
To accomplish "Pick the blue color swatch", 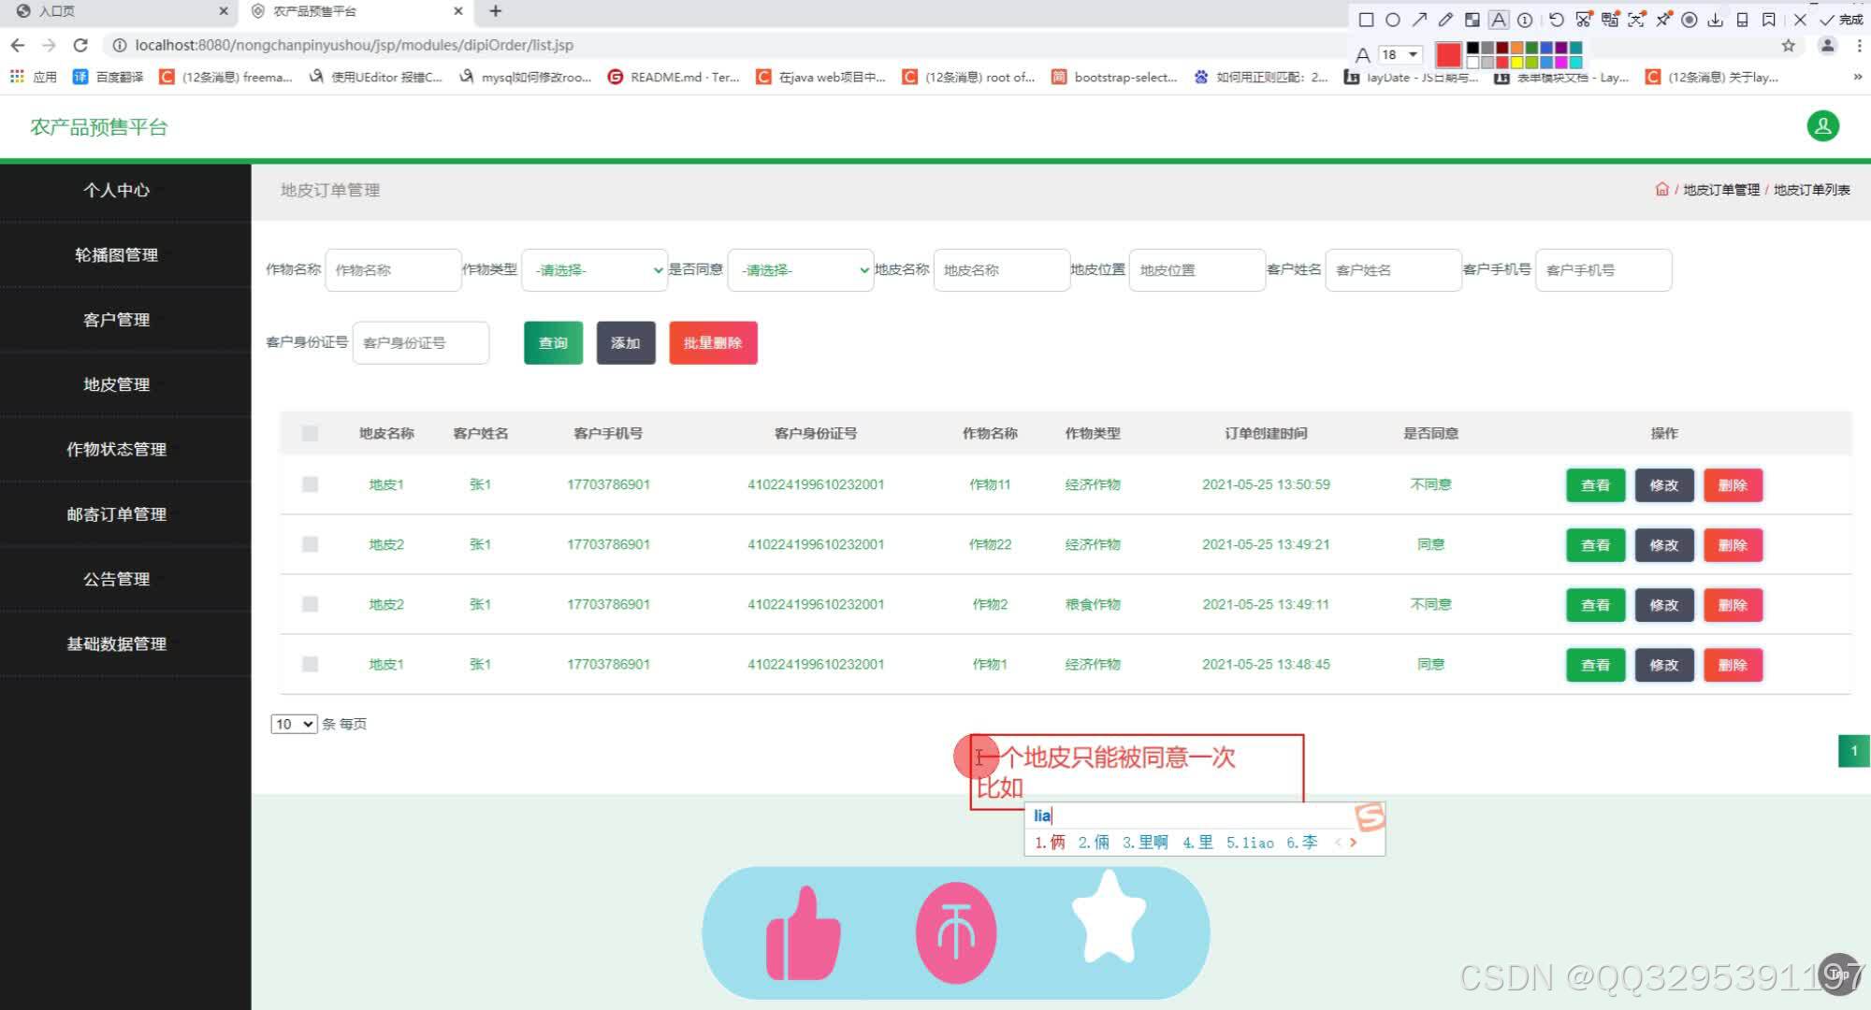I will (1546, 48).
